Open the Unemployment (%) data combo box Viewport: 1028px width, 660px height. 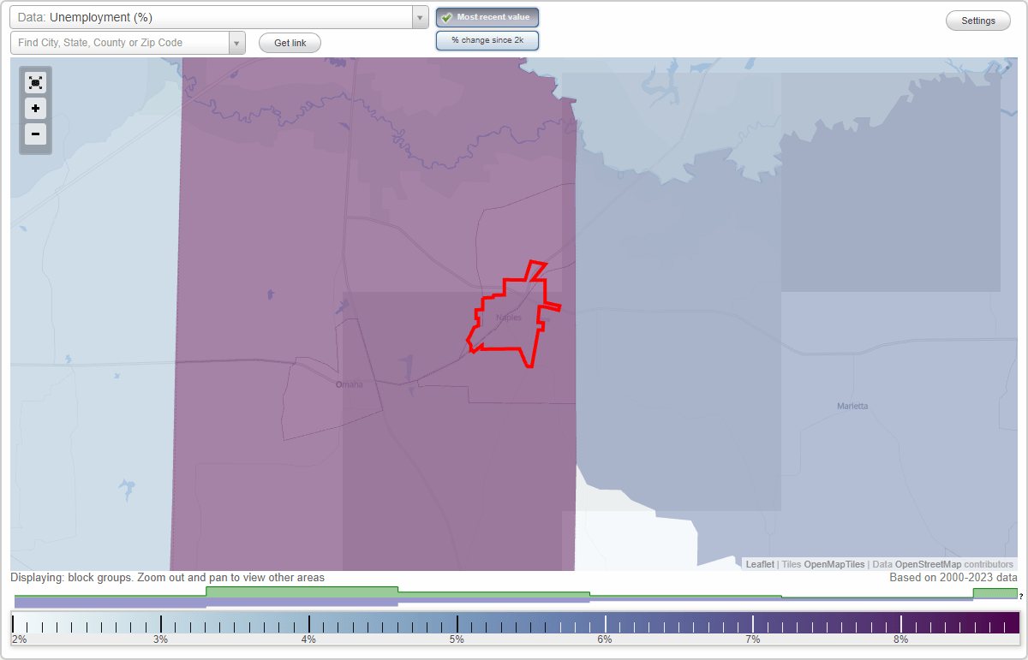214,16
